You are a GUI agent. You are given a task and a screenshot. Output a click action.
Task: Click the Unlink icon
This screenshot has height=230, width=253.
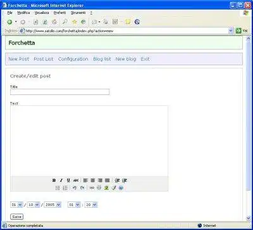click(x=99, y=188)
